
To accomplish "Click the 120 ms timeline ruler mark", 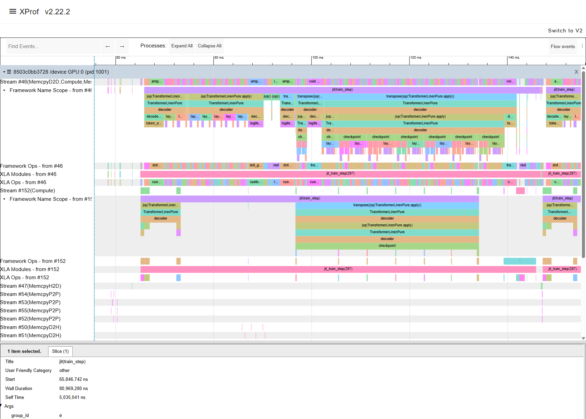I will tap(416, 58).
